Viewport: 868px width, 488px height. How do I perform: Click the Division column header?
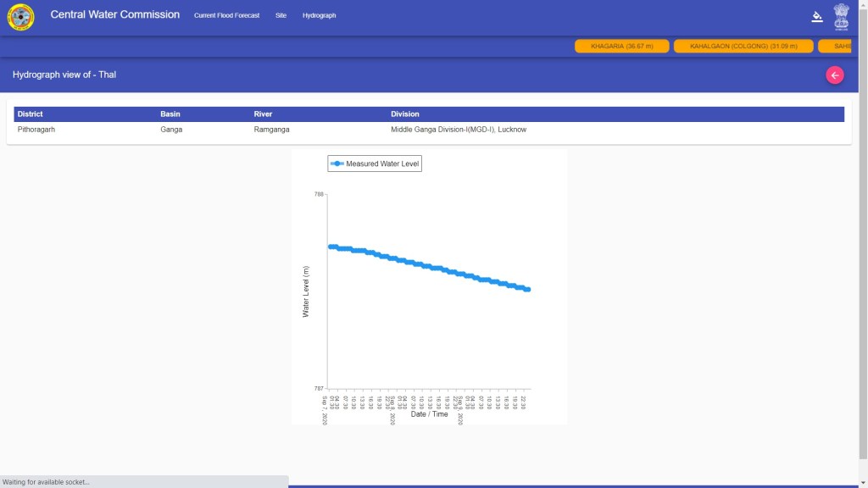404,114
